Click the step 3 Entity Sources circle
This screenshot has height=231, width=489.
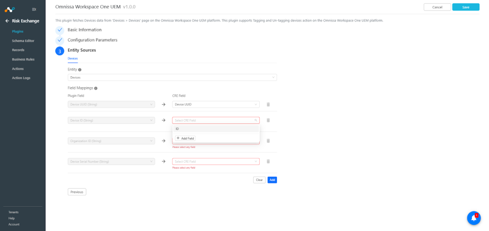(60, 51)
